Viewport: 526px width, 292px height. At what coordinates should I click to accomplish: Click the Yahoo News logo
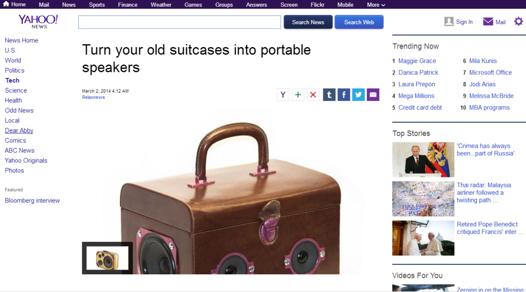[38, 22]
